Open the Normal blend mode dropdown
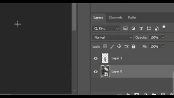Viewport: 174px width, 98px height. tap(113, 38)
